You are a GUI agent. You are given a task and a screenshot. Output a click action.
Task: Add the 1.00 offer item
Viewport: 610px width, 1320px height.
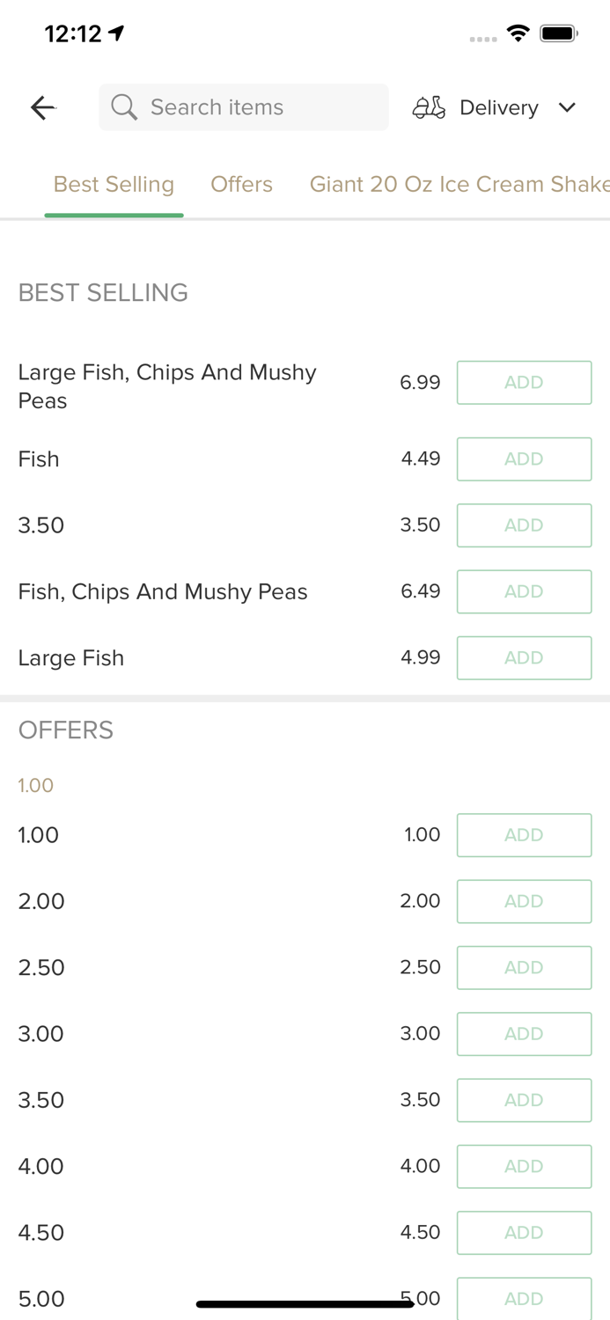click(x=524, y=834)
